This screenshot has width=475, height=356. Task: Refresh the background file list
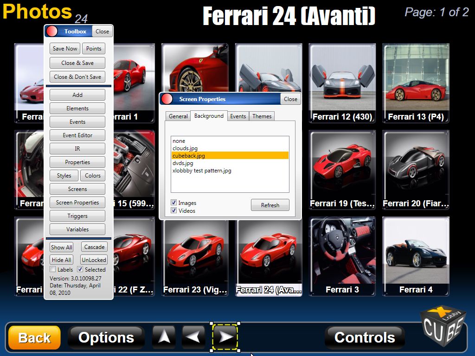point(270,205)
